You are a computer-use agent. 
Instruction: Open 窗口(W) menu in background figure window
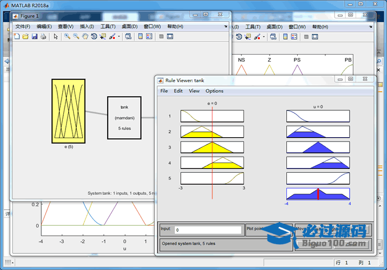tap(297, 26)
